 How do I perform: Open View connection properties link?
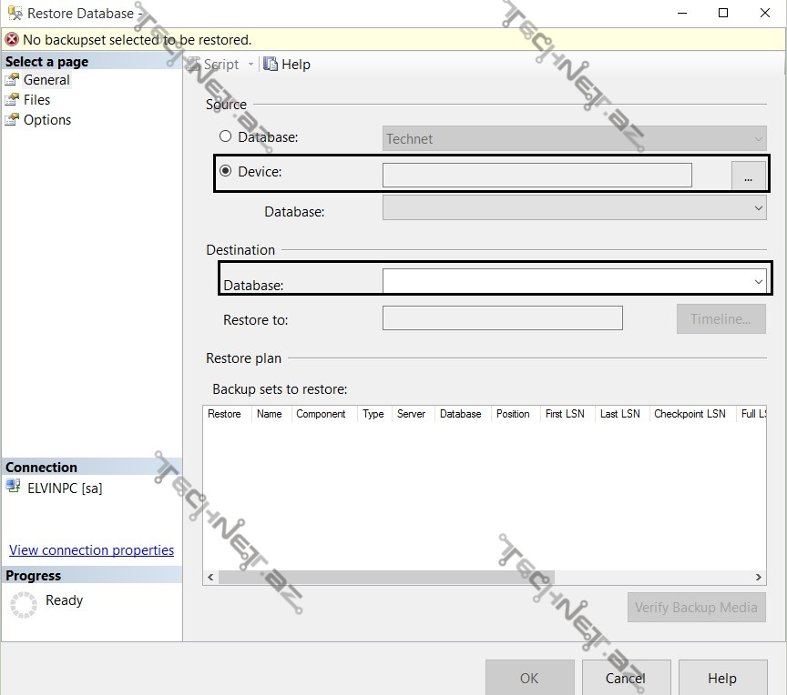(x=91, y=550)
